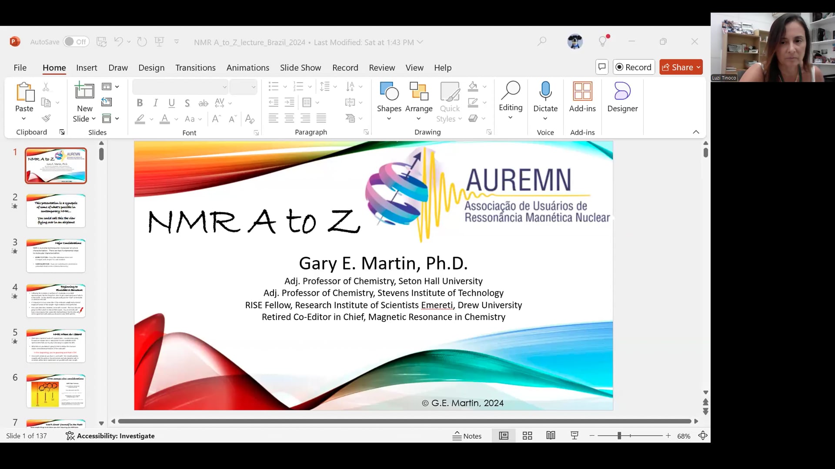The width and height of the screenshot is (835, 469).
Task: Click the zoom slider handle
Action: click(x=619, y=436)
